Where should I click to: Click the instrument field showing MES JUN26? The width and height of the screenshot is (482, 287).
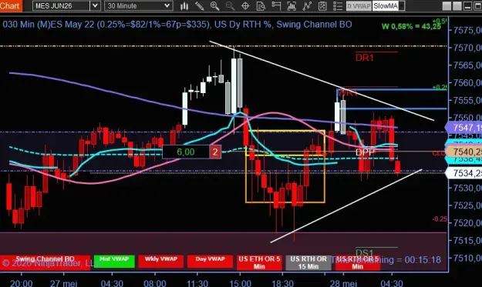point(61,6)
